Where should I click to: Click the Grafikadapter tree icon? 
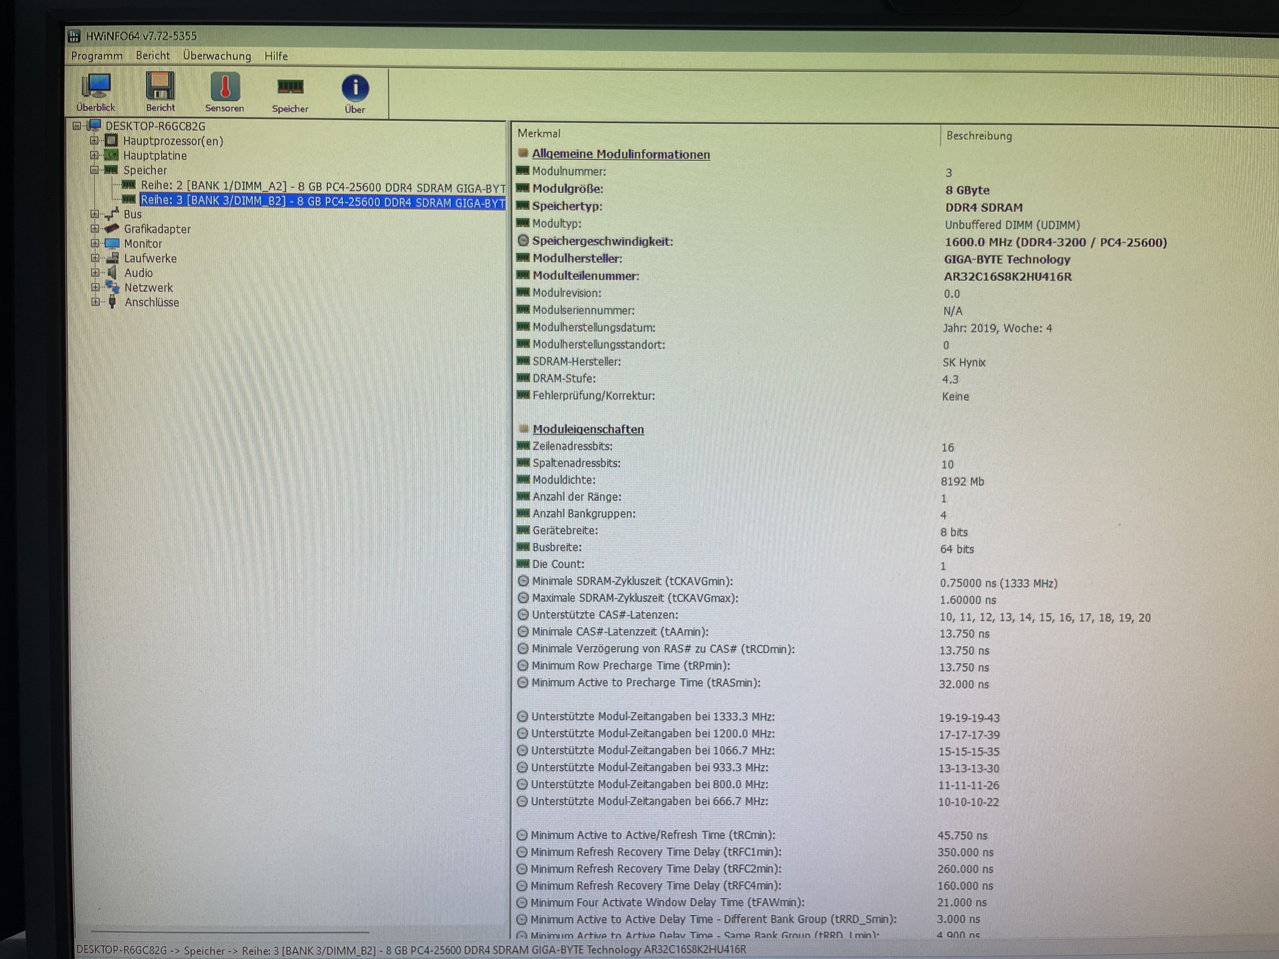click(x=112, y=229)
